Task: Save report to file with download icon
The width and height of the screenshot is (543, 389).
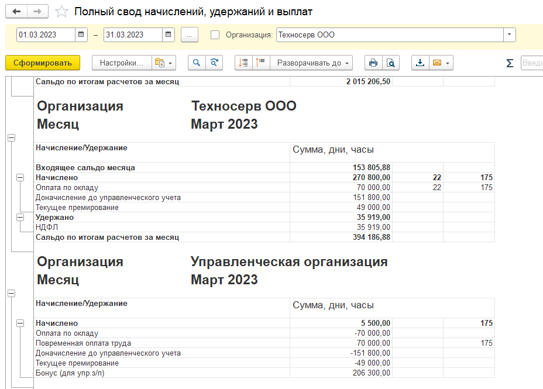Action: coord(420,63)
